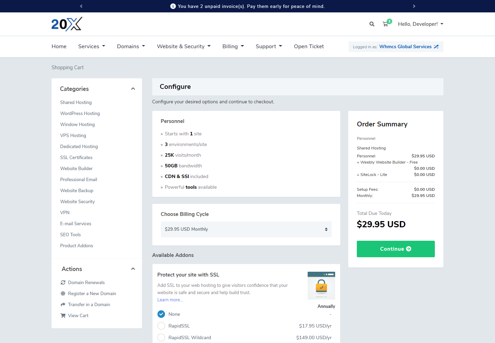This screenshot has height=343, width=495.
Task: Open the WordPress Hosting category
Action: (80, 114)
